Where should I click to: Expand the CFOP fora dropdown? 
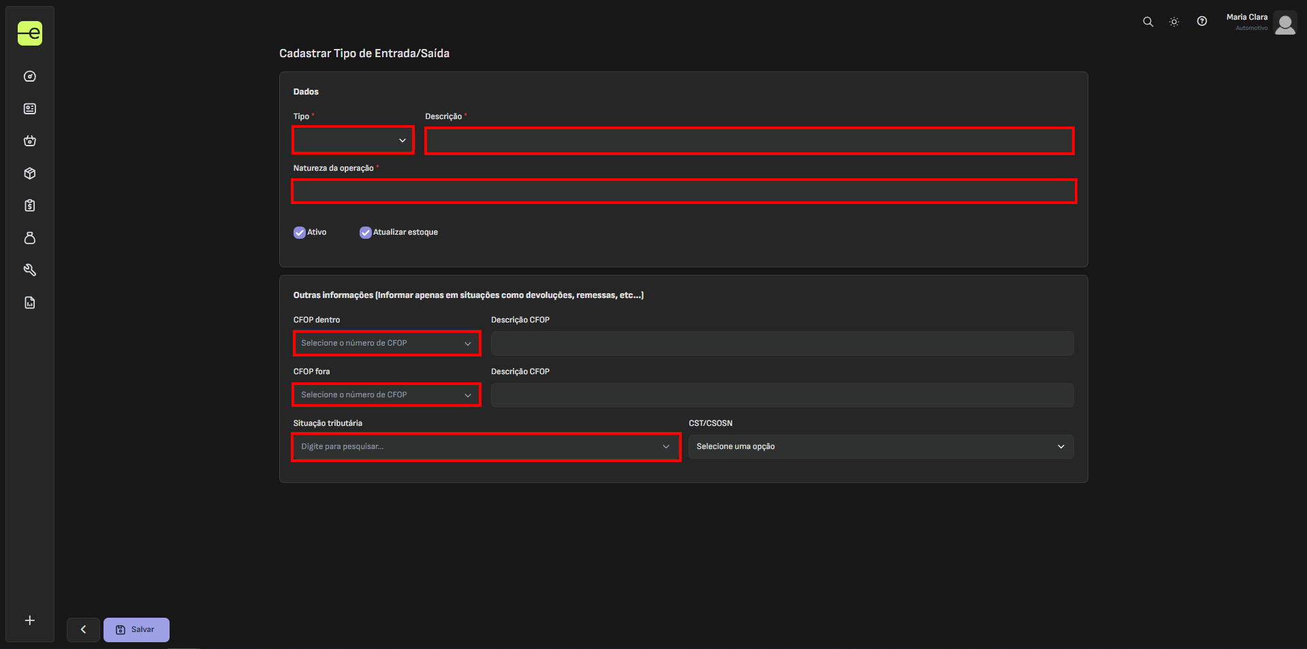tap(386, 395)
